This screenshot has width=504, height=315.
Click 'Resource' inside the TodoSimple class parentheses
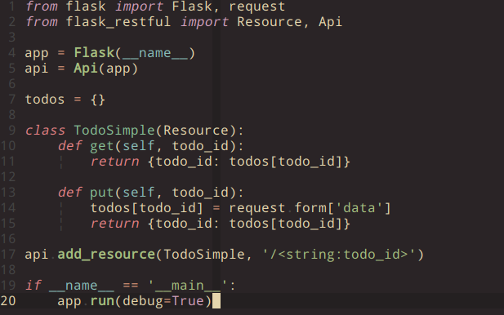coord(196,131)
